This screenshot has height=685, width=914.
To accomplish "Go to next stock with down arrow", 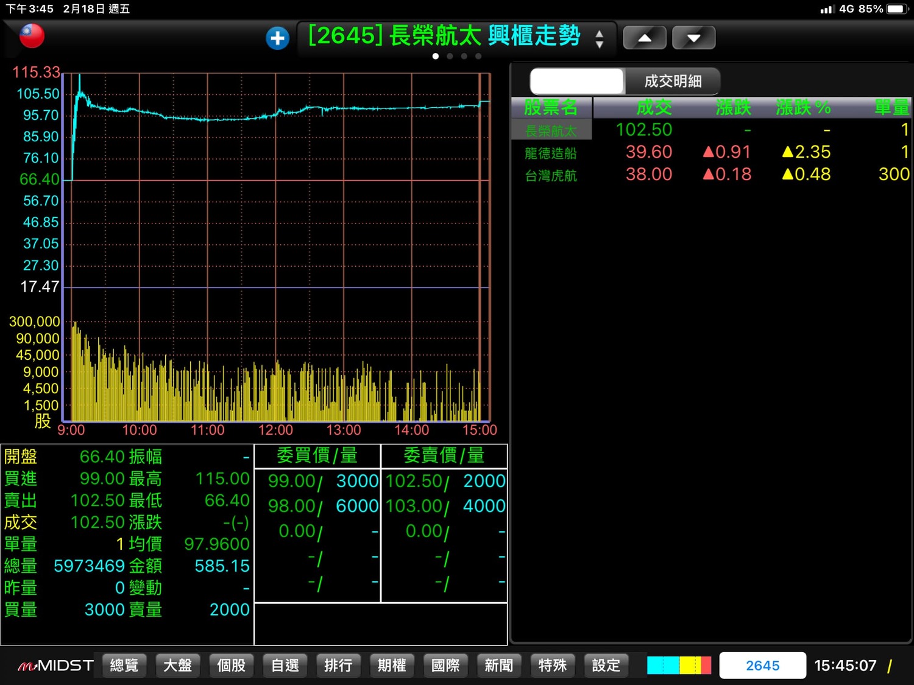I will (693, 38).
